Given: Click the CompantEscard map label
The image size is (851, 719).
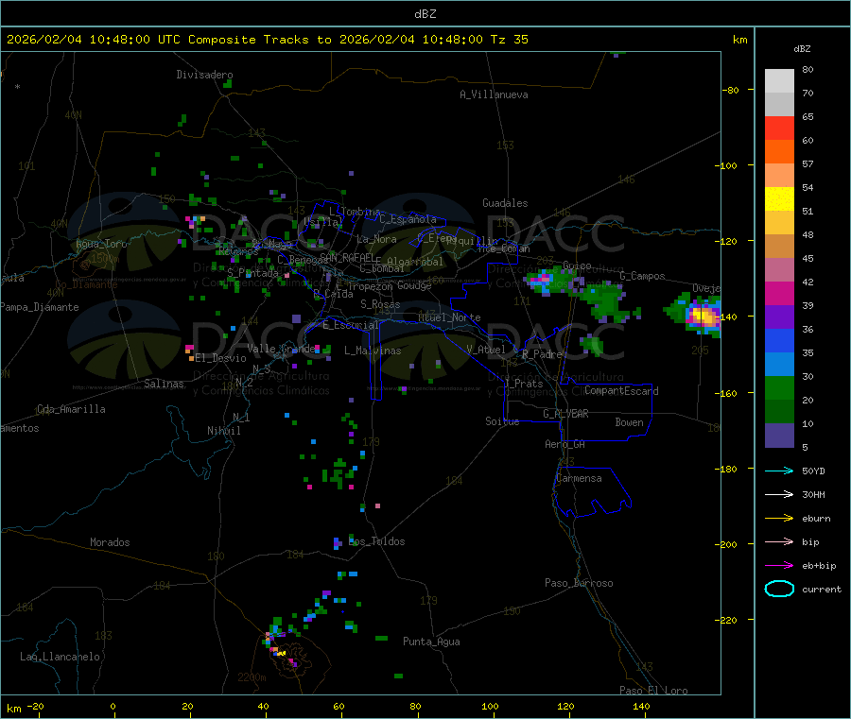Looking at the screenshot, I should (x=621, y=390).
